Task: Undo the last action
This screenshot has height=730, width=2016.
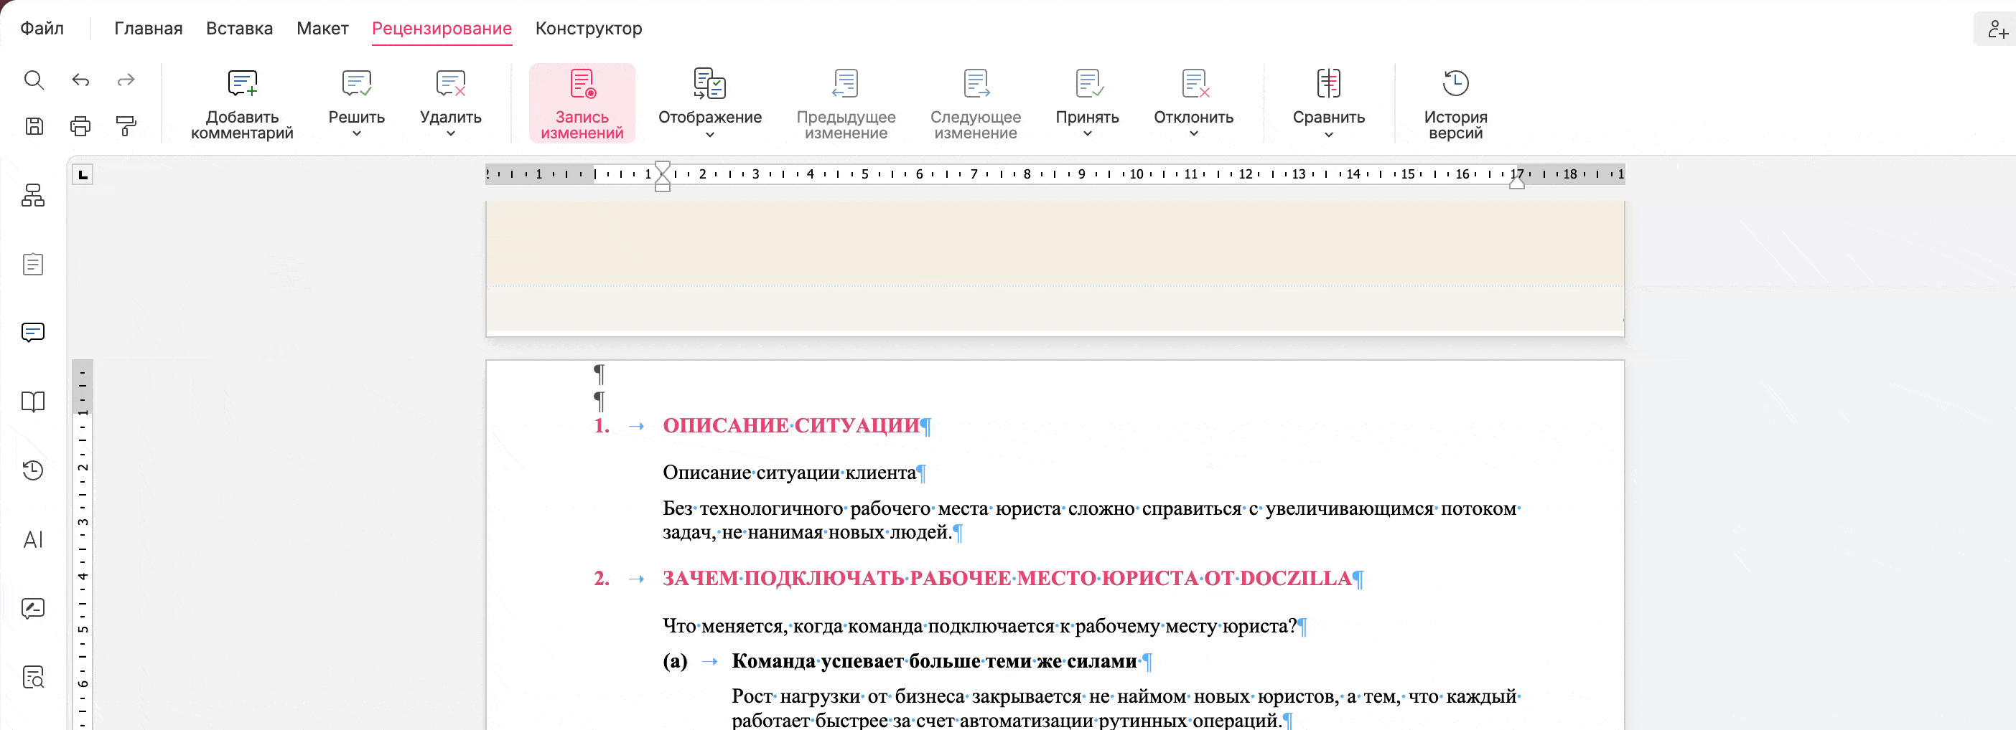Action: point(80,80)
